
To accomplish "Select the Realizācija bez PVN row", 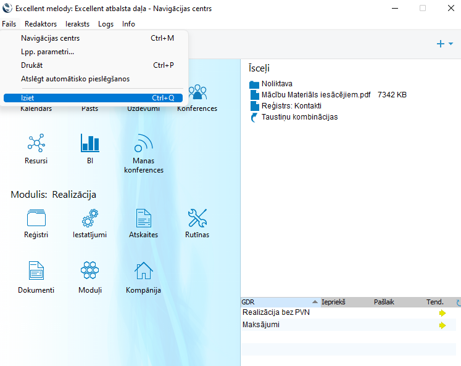I will [x=276, y=312].
